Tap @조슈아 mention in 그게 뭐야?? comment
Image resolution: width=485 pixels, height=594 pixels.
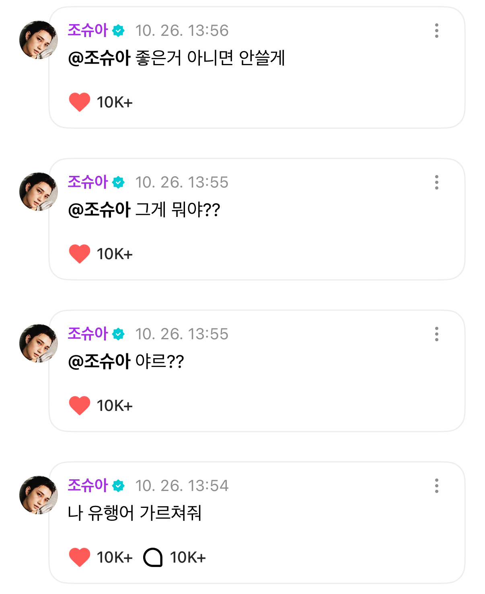[x=99, y=210]
